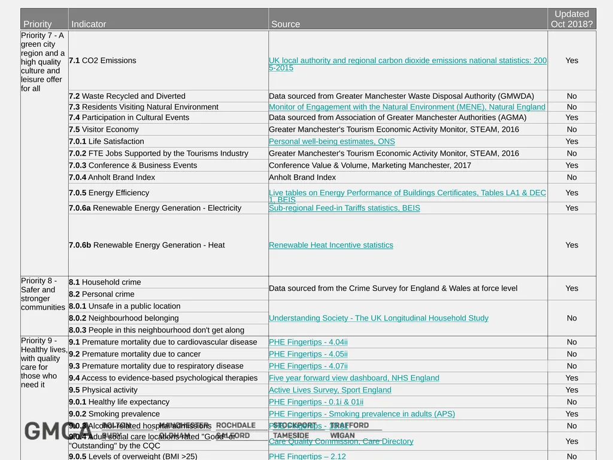Click the Updated Oct 2018? column header
Screen dimensions: 613x460
point(572,19)
